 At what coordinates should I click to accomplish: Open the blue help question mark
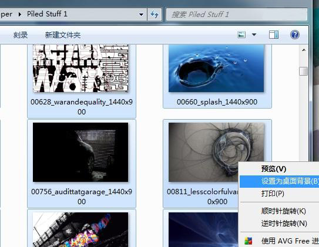(294, 35)
